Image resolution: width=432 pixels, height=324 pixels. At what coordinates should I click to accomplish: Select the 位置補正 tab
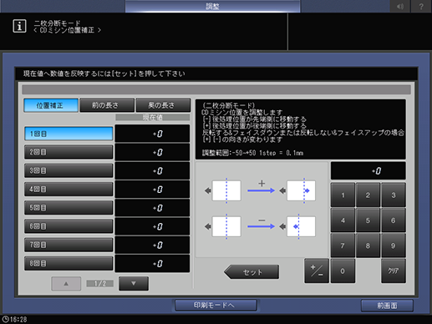click(x=51, y=105)
